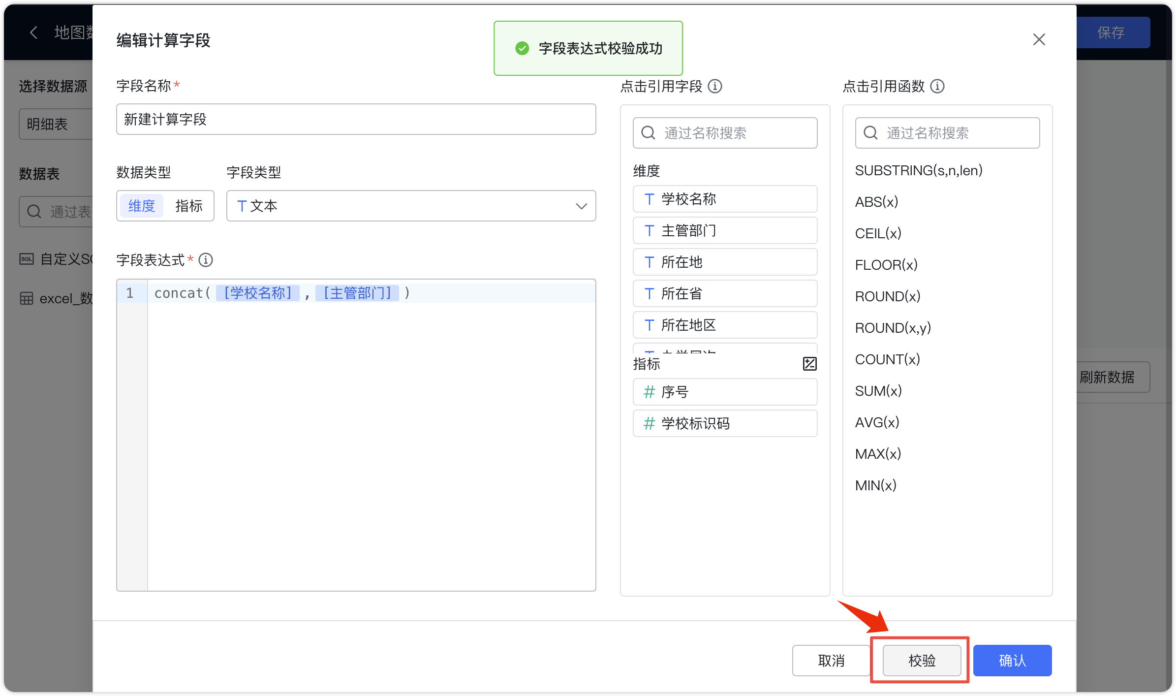Click the 字段名称 input field
This screenshot has height=696, width=1176.
point(356,119)
